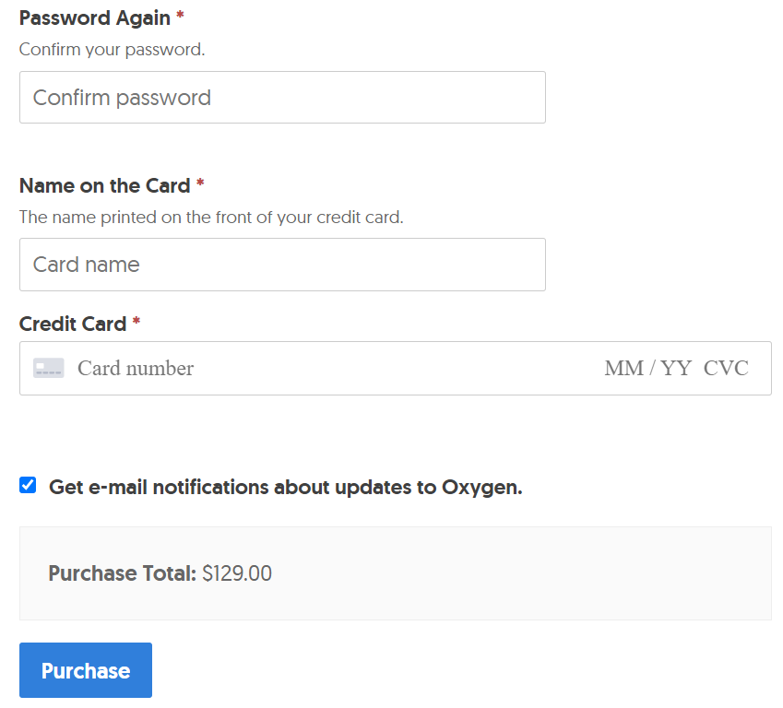This screenshot has height=708, width=783.
Task: Click the 'Password Again' field label
Action: tap(94, 18)
